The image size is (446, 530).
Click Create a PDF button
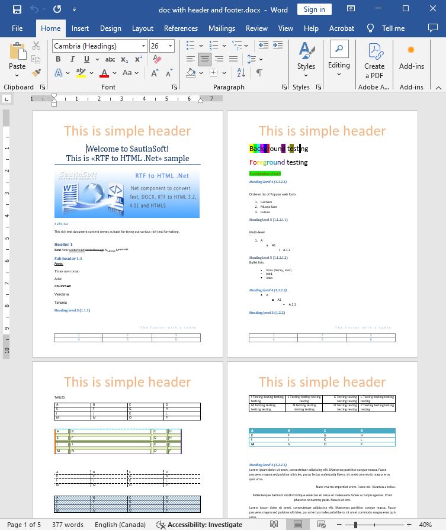coord(374,61)
